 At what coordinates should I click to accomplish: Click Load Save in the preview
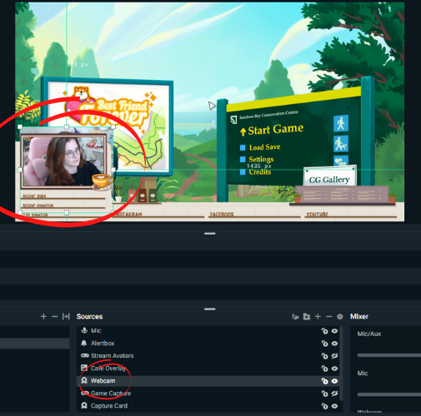click(264, 147)
